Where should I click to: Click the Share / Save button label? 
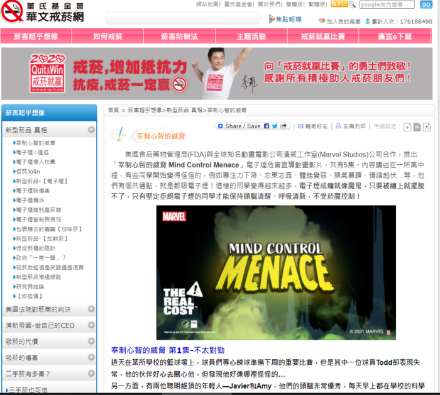243,126
